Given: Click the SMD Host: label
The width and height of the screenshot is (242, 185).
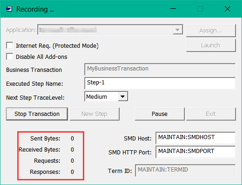Looking at the screenshot, I should [138, 139].
